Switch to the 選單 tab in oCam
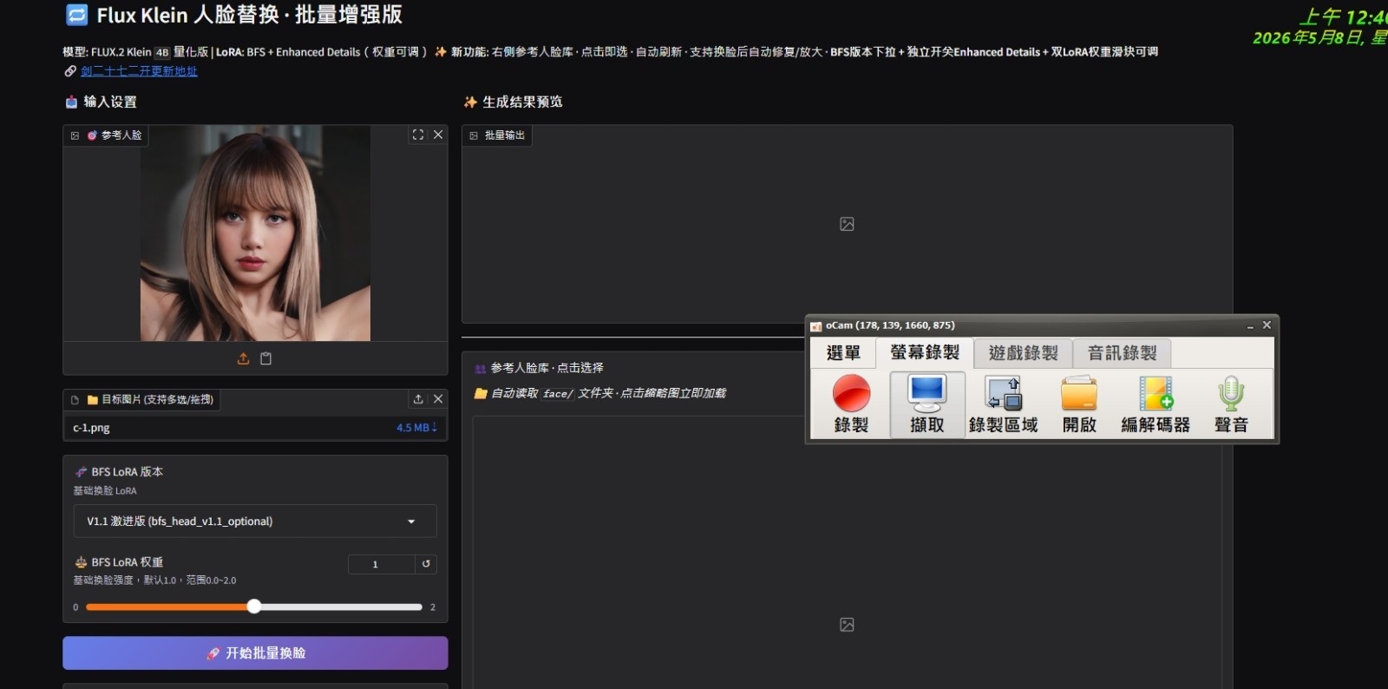Image resolution: width=1388 pixels, height=689 pixels. pyautogui.click(x=843, y=353)
